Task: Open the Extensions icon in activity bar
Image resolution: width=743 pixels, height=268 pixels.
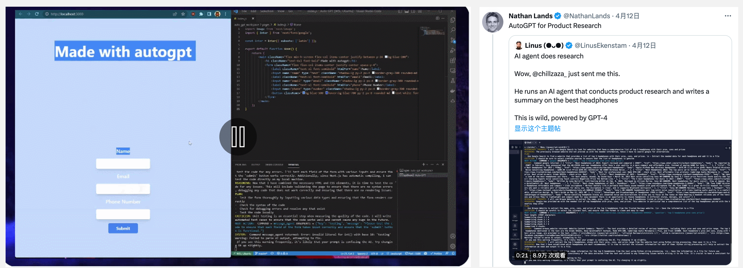Action: (x=453, y=61)
